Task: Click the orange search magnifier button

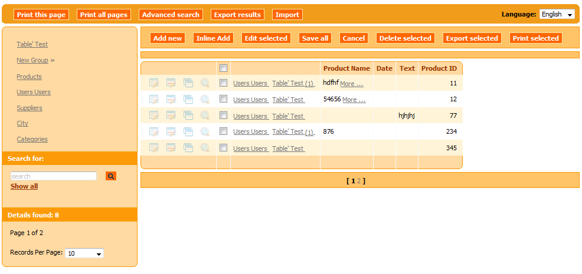Action: 111,176
